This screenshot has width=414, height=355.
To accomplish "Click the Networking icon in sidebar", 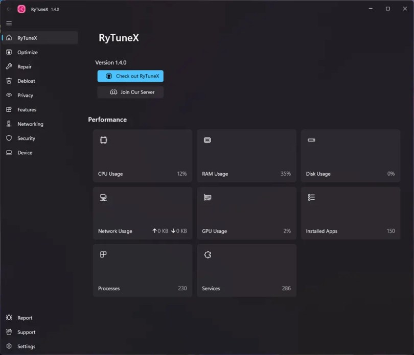I will (x=9, y=124).
